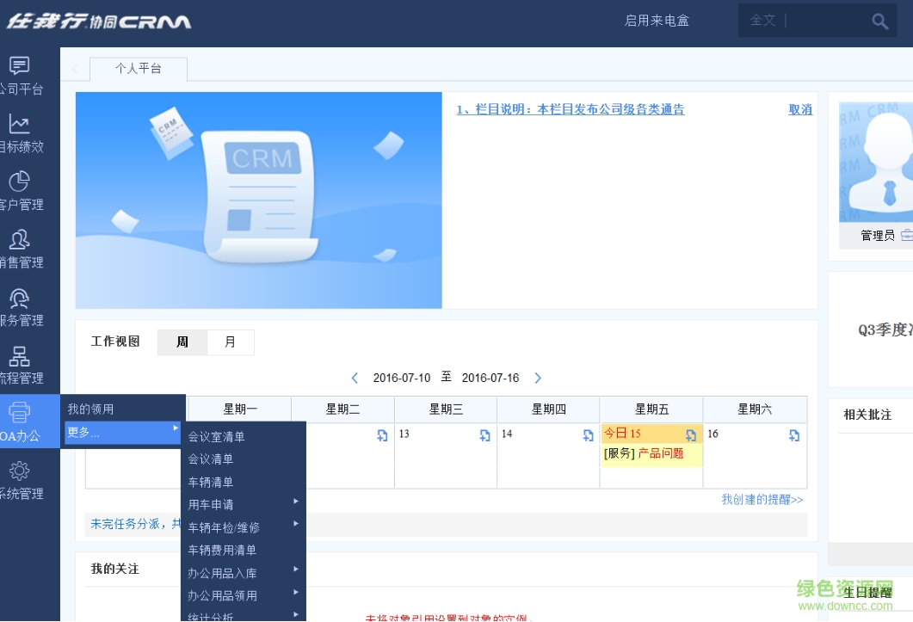Switch the work view to 周

(x=184, y=342)
